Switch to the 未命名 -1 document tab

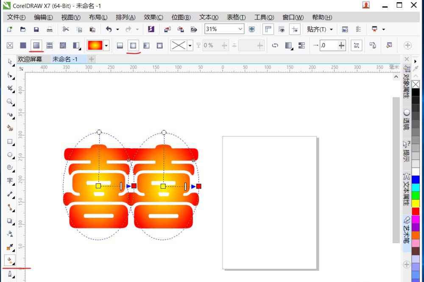click(65, 59)
